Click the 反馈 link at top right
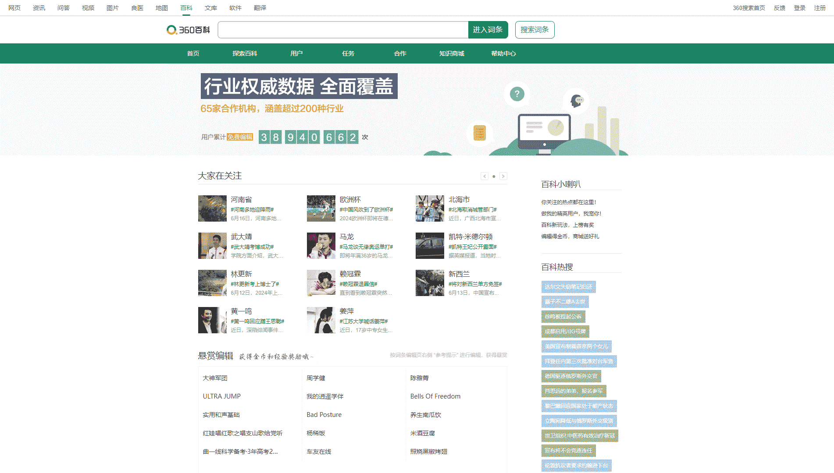Screen dimensions: 834x473 [780, 8]
